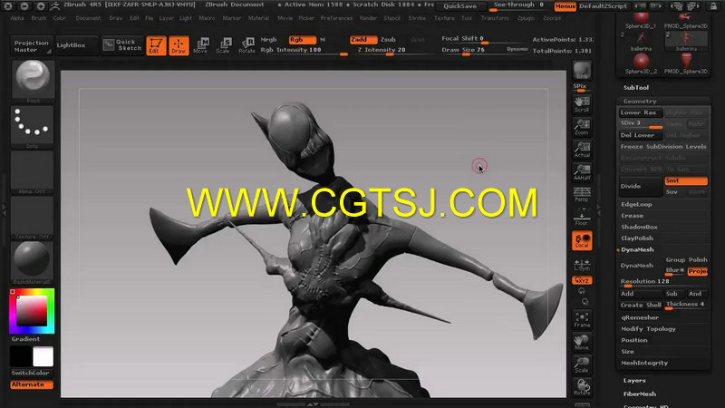Screen dimensions: 725x408
Task: Open the Zplugin menu
Action: [x=526, y=18]
